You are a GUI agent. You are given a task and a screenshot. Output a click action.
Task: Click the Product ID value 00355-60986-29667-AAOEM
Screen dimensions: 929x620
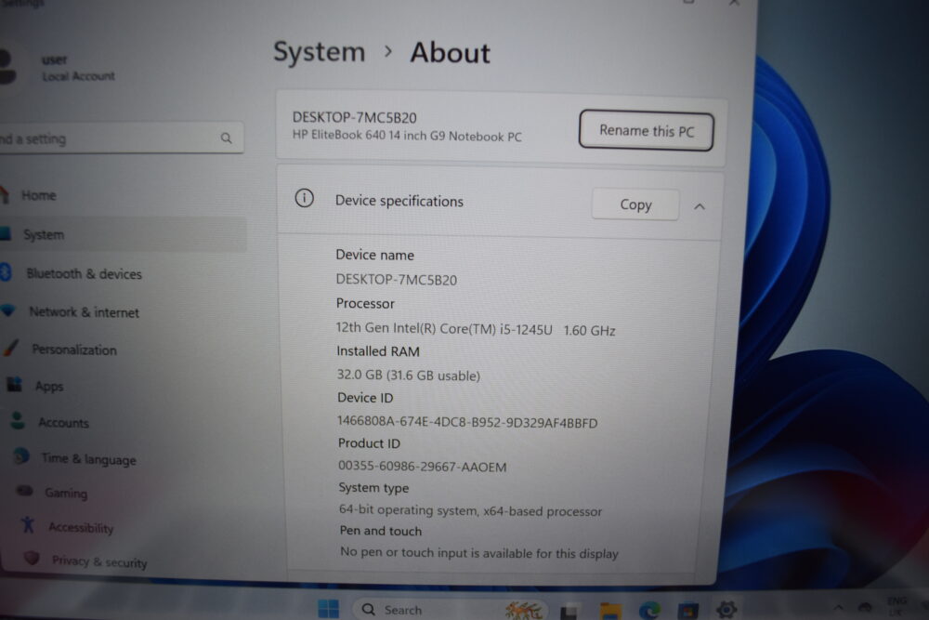423,467
